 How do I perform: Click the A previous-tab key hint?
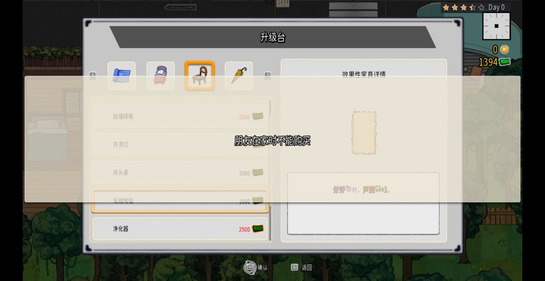(x=92, y=75)
